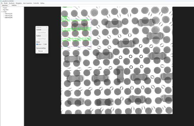The width and height of the screenshot is (194, 126).
Task: Select the Project tree node
Action: (5, 8)
